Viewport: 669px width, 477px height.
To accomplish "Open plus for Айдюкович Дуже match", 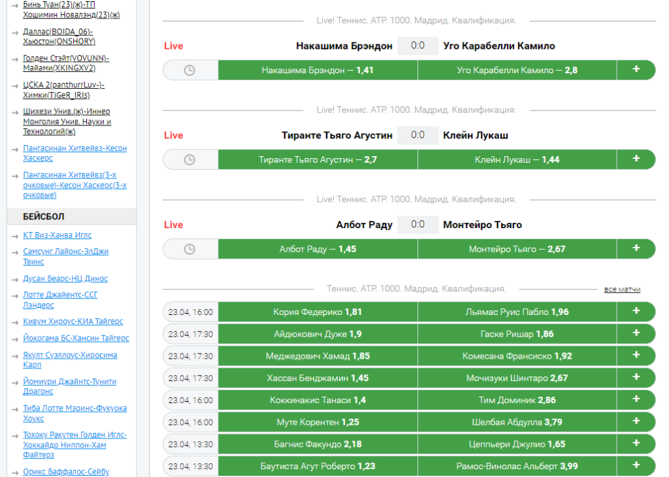I will 636,334.
